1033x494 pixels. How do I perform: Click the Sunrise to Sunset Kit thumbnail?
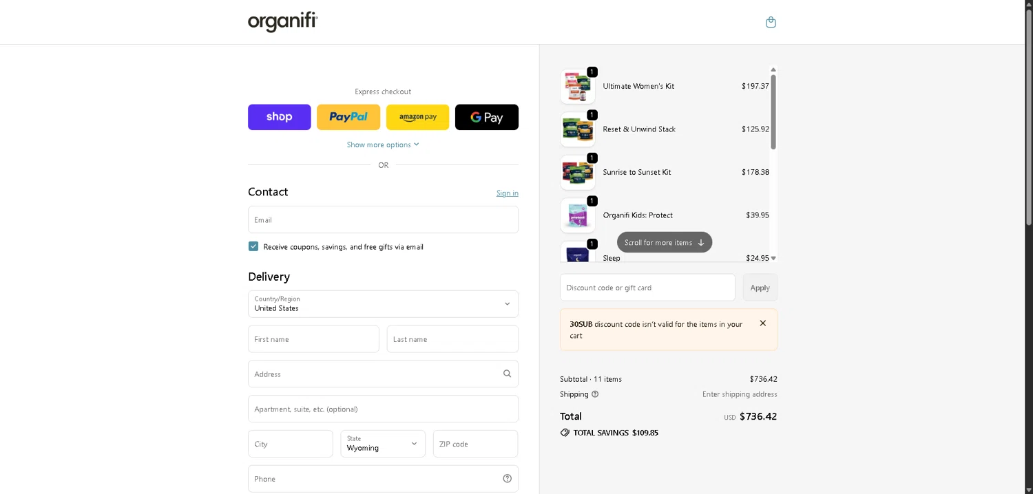pyautogui.click(x=578, y=172)
